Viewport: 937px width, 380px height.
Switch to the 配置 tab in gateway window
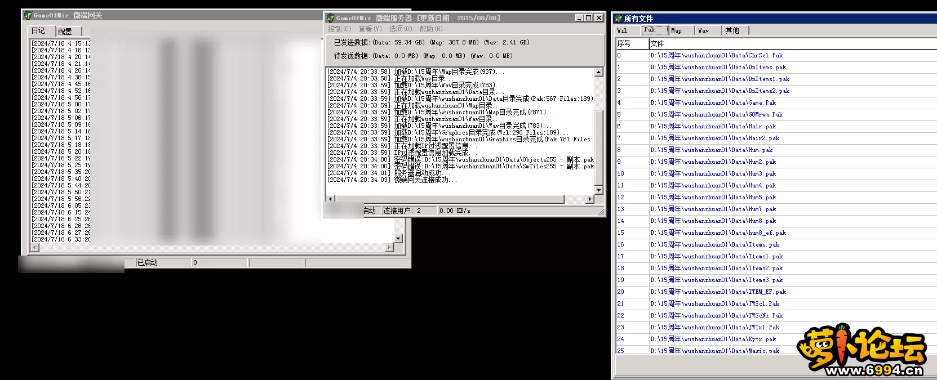(68, 32)
